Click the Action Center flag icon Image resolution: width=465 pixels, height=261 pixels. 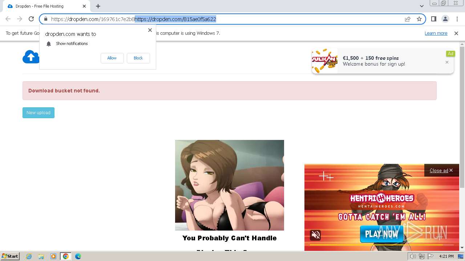pos(431,256)
